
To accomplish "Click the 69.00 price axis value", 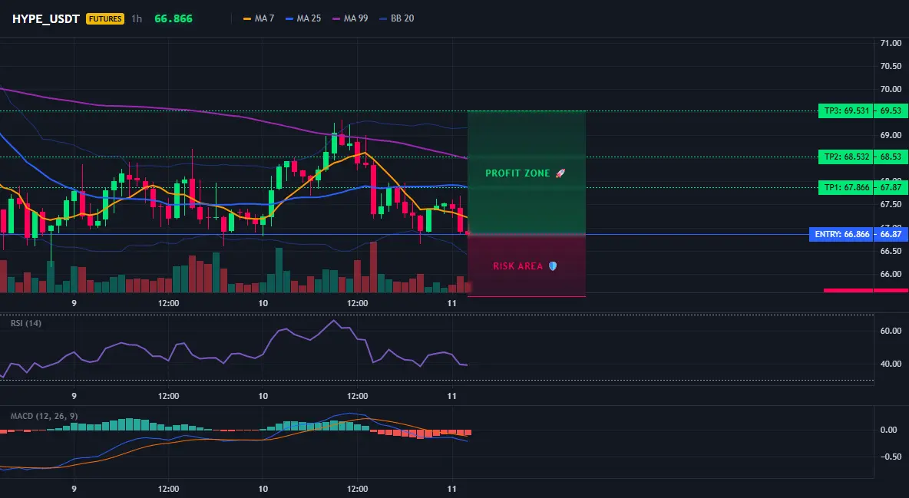I will 891,135.
